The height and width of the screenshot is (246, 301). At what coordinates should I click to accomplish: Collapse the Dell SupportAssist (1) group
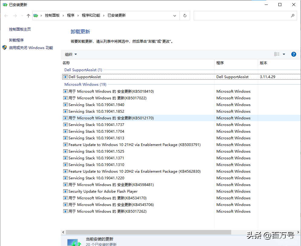[x=83, y=70]
